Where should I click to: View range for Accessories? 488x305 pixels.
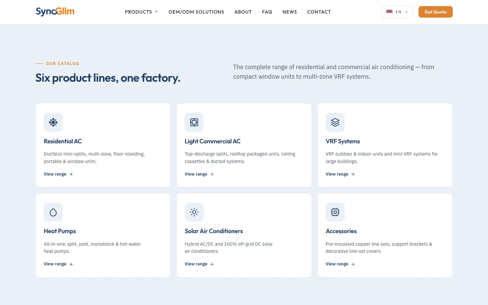pyautogui.click(x=340, y=264)
